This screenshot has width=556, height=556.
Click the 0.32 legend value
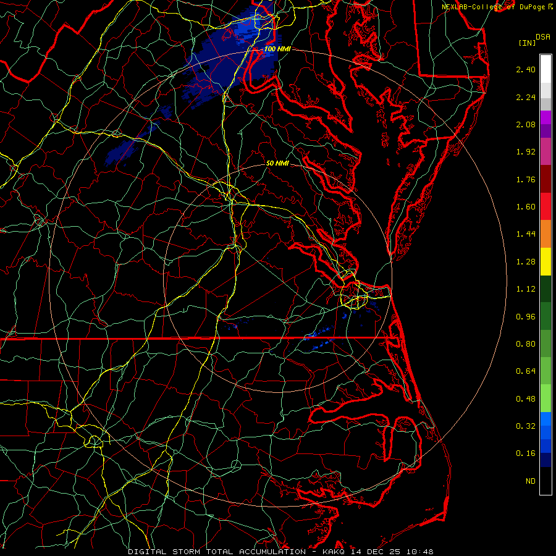pyautogui.click(x=526, y=426)
